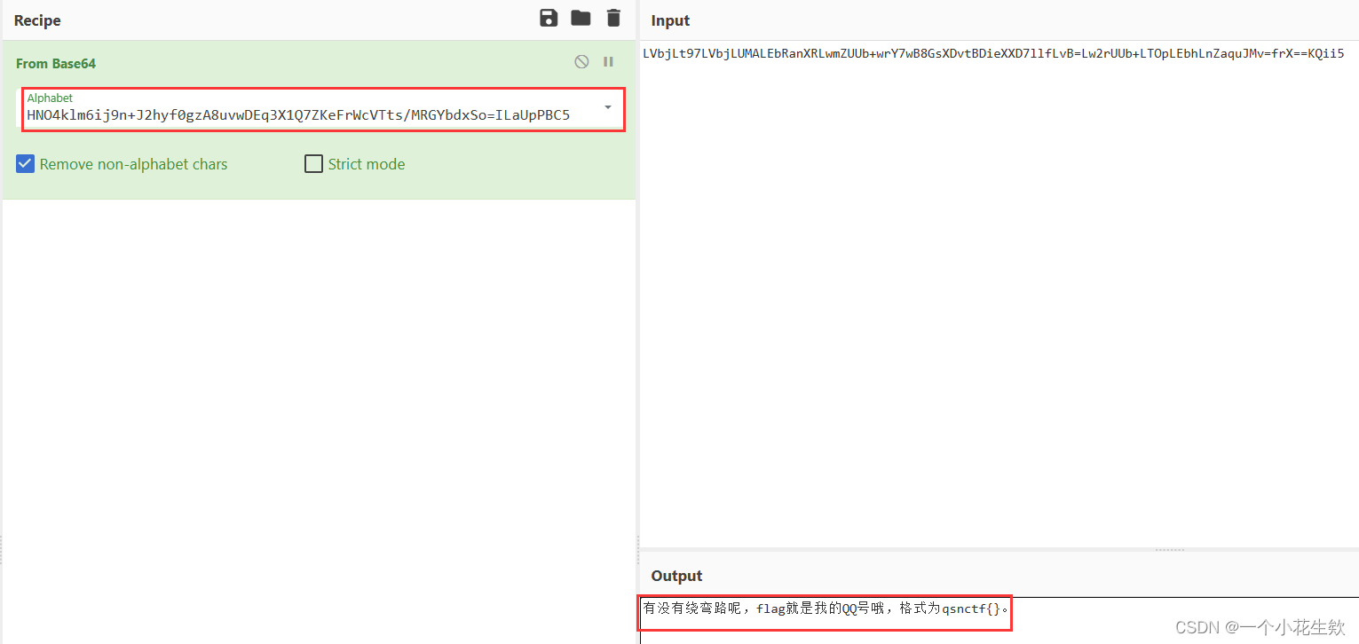The height and width of the screenshot is (644, 1359).
Task: Disable the From Base64 operation
Action: pos(581,62)
